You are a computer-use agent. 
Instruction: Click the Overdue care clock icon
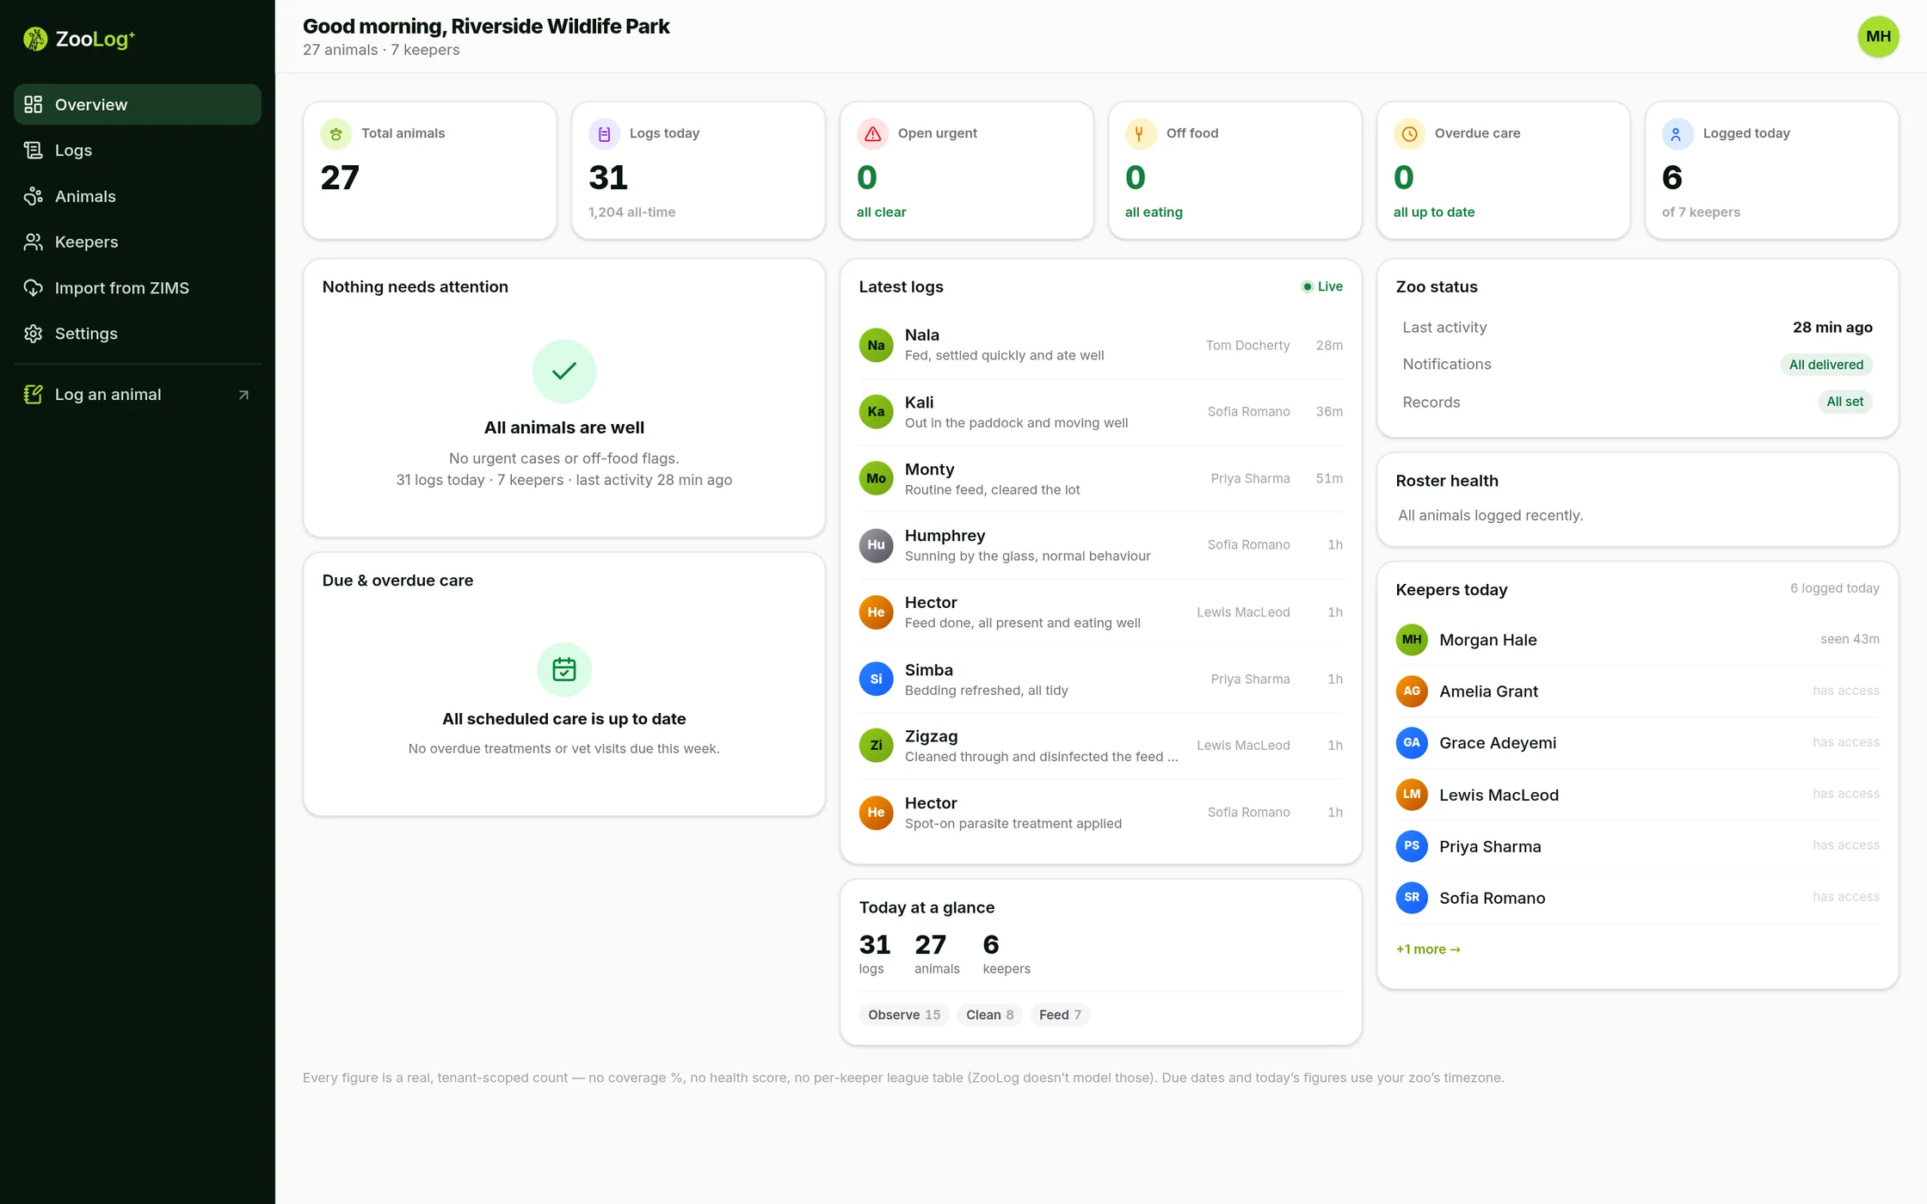[1409, 134]
